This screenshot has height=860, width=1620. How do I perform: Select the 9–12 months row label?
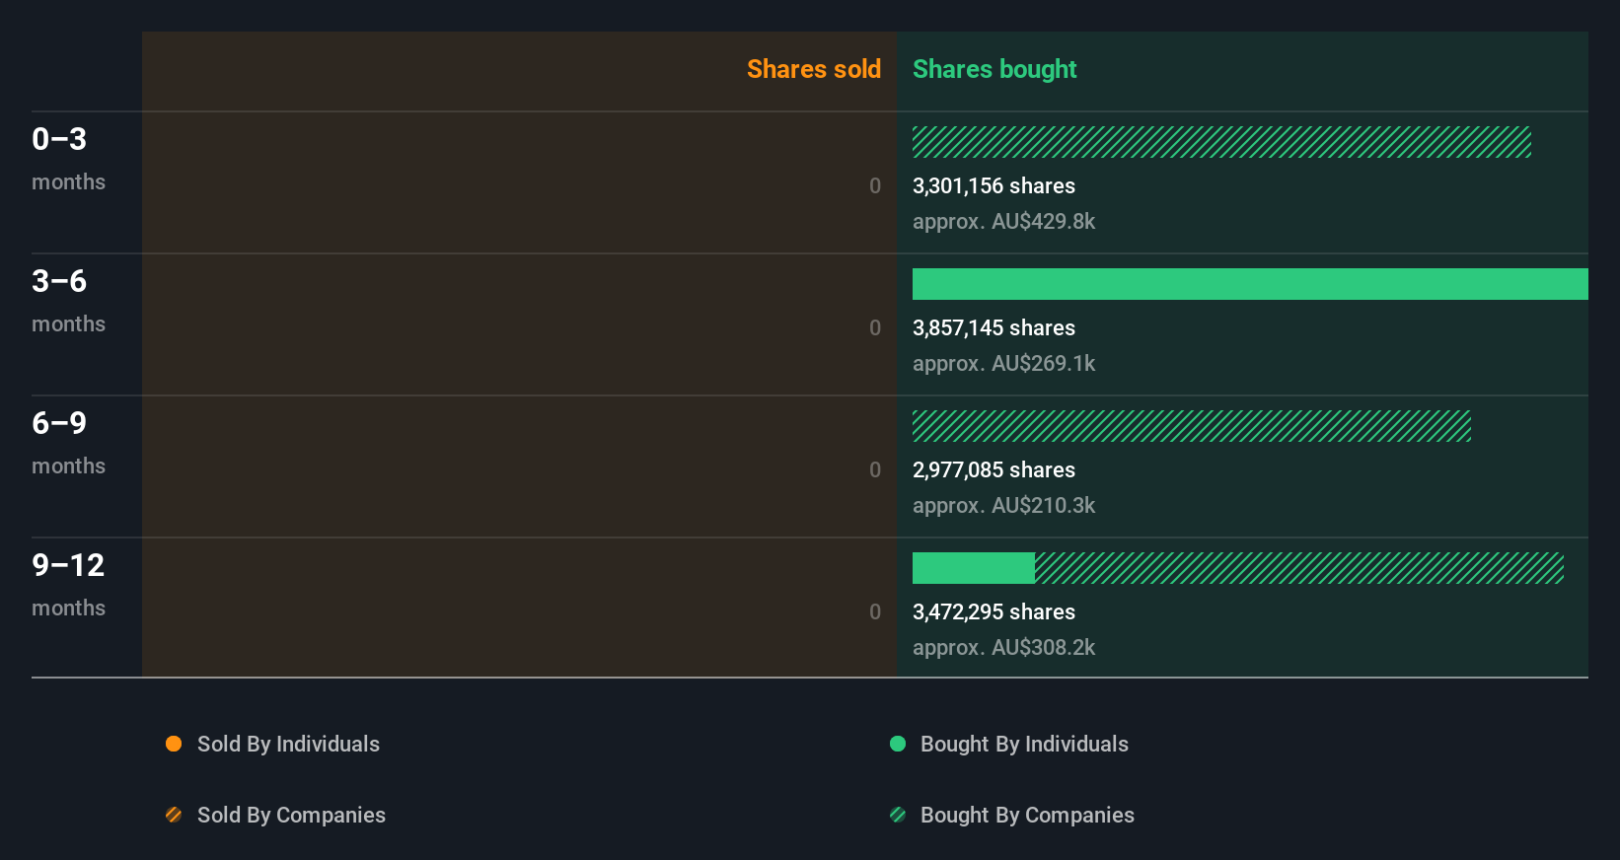68,584
